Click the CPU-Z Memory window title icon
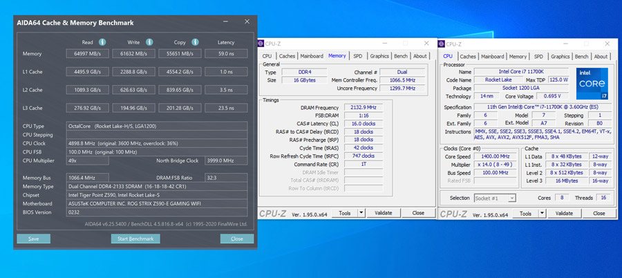The width and height of the screenshot is (622, 278). pyautogui.click(x=261, y=44)
